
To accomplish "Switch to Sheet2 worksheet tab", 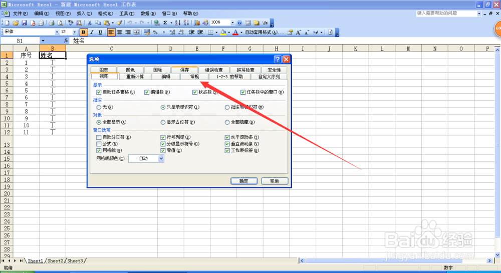I will [x=55, y=261].
